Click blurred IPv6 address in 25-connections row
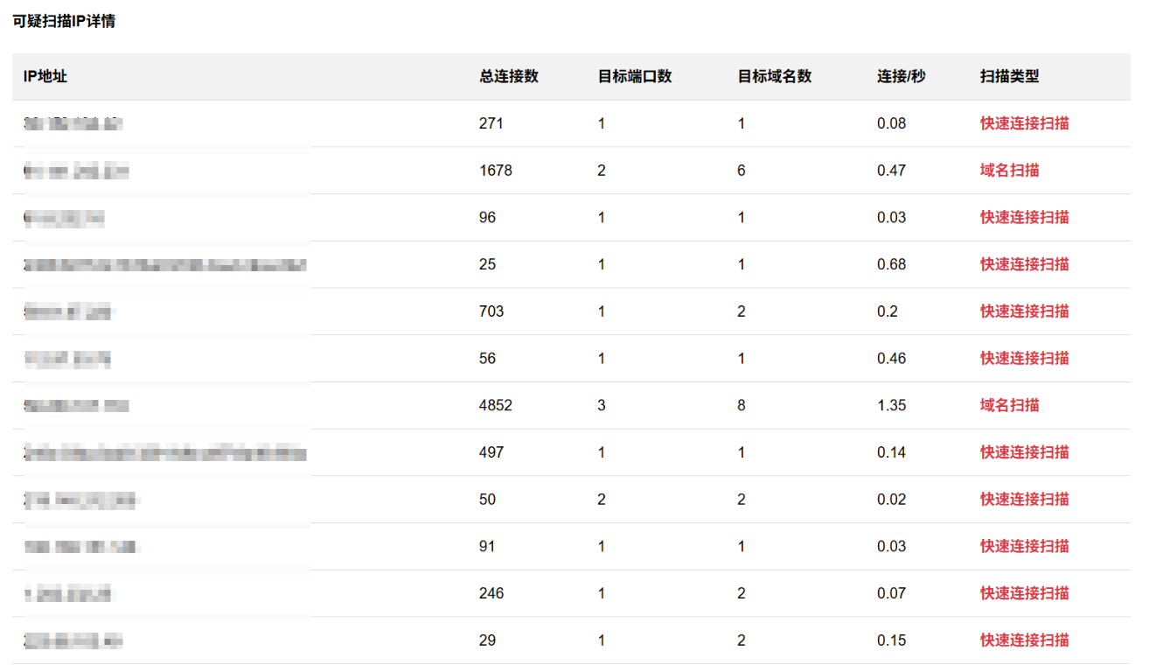Image resolution: width=1149 pixels, height=672 pixels. tap(165, 264)
